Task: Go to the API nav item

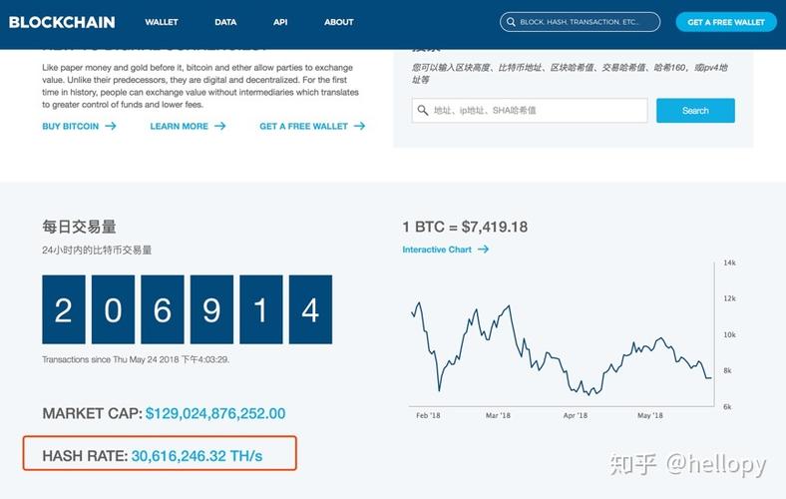Action: coord(280,22)
